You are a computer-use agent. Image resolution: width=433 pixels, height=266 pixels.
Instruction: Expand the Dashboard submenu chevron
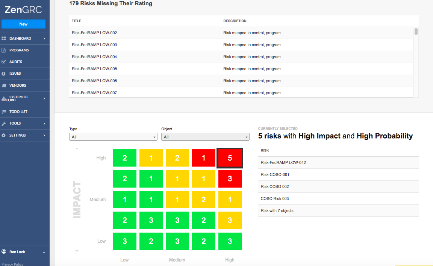44,39
